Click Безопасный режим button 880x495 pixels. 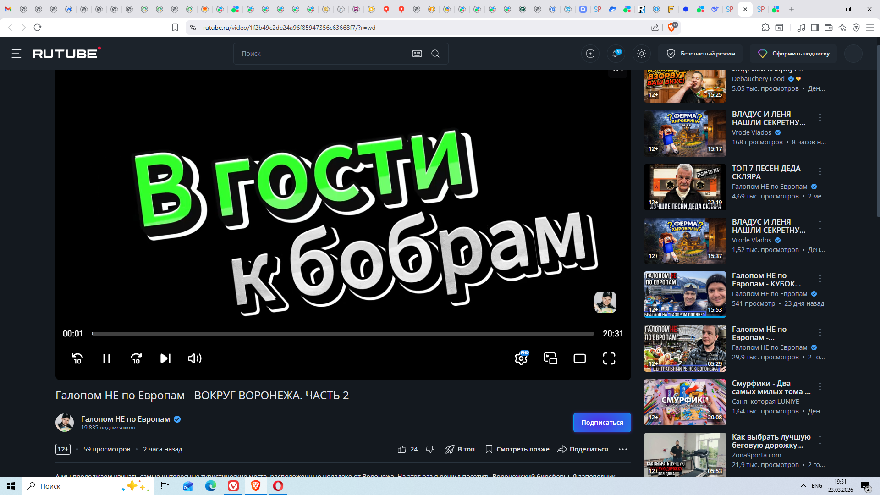point(701,54)
